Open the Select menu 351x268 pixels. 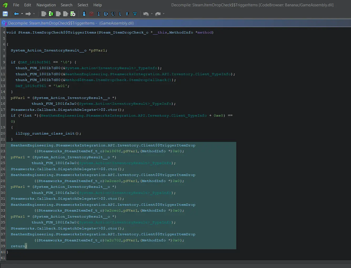[83, 5]
